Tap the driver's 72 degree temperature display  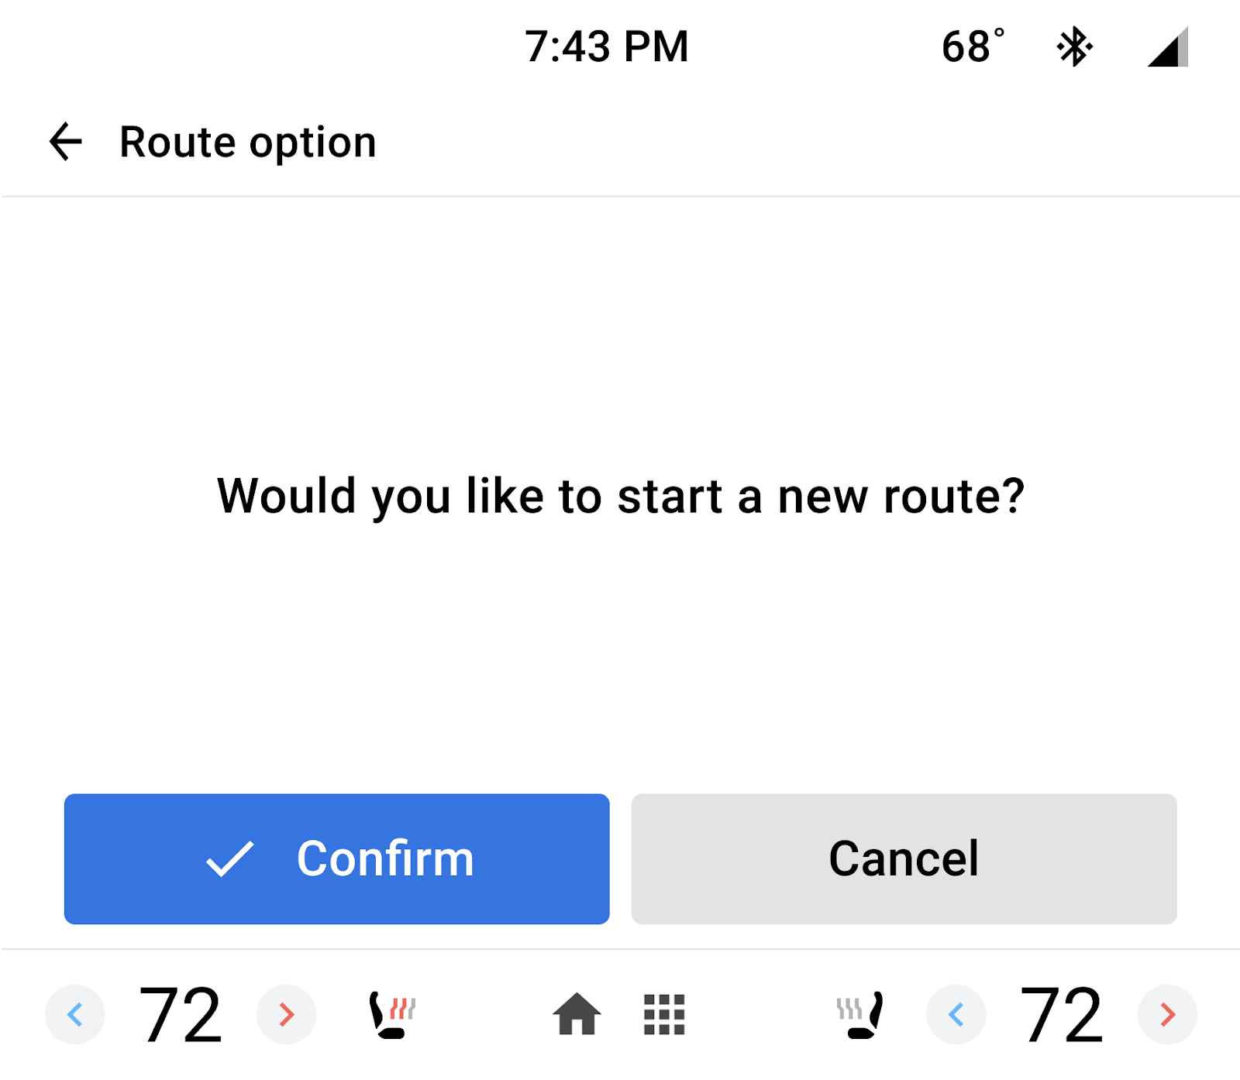[179, 1013]
